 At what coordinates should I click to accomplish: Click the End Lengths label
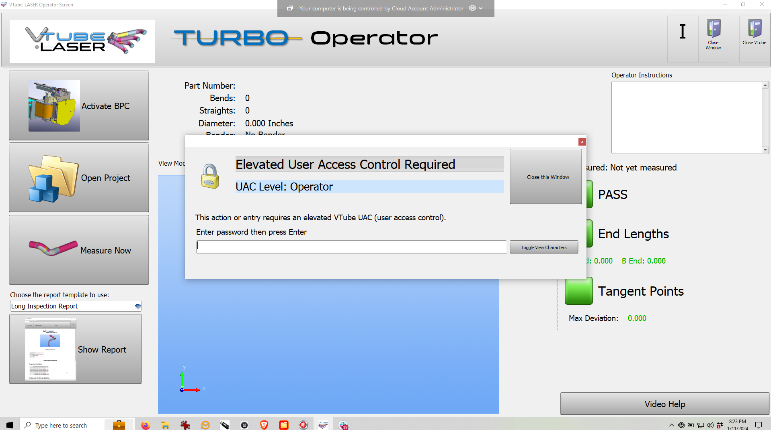point(634,233)
